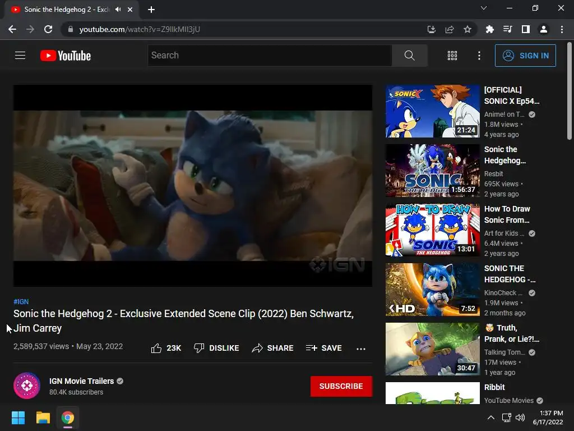Open Chrome extensions puzzle icon
Viewport: 574px width, 431px height.
pyautogui.click(x=489, y=29)
